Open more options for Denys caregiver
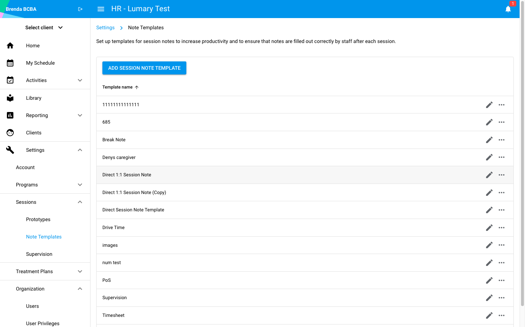 [501, 157]
